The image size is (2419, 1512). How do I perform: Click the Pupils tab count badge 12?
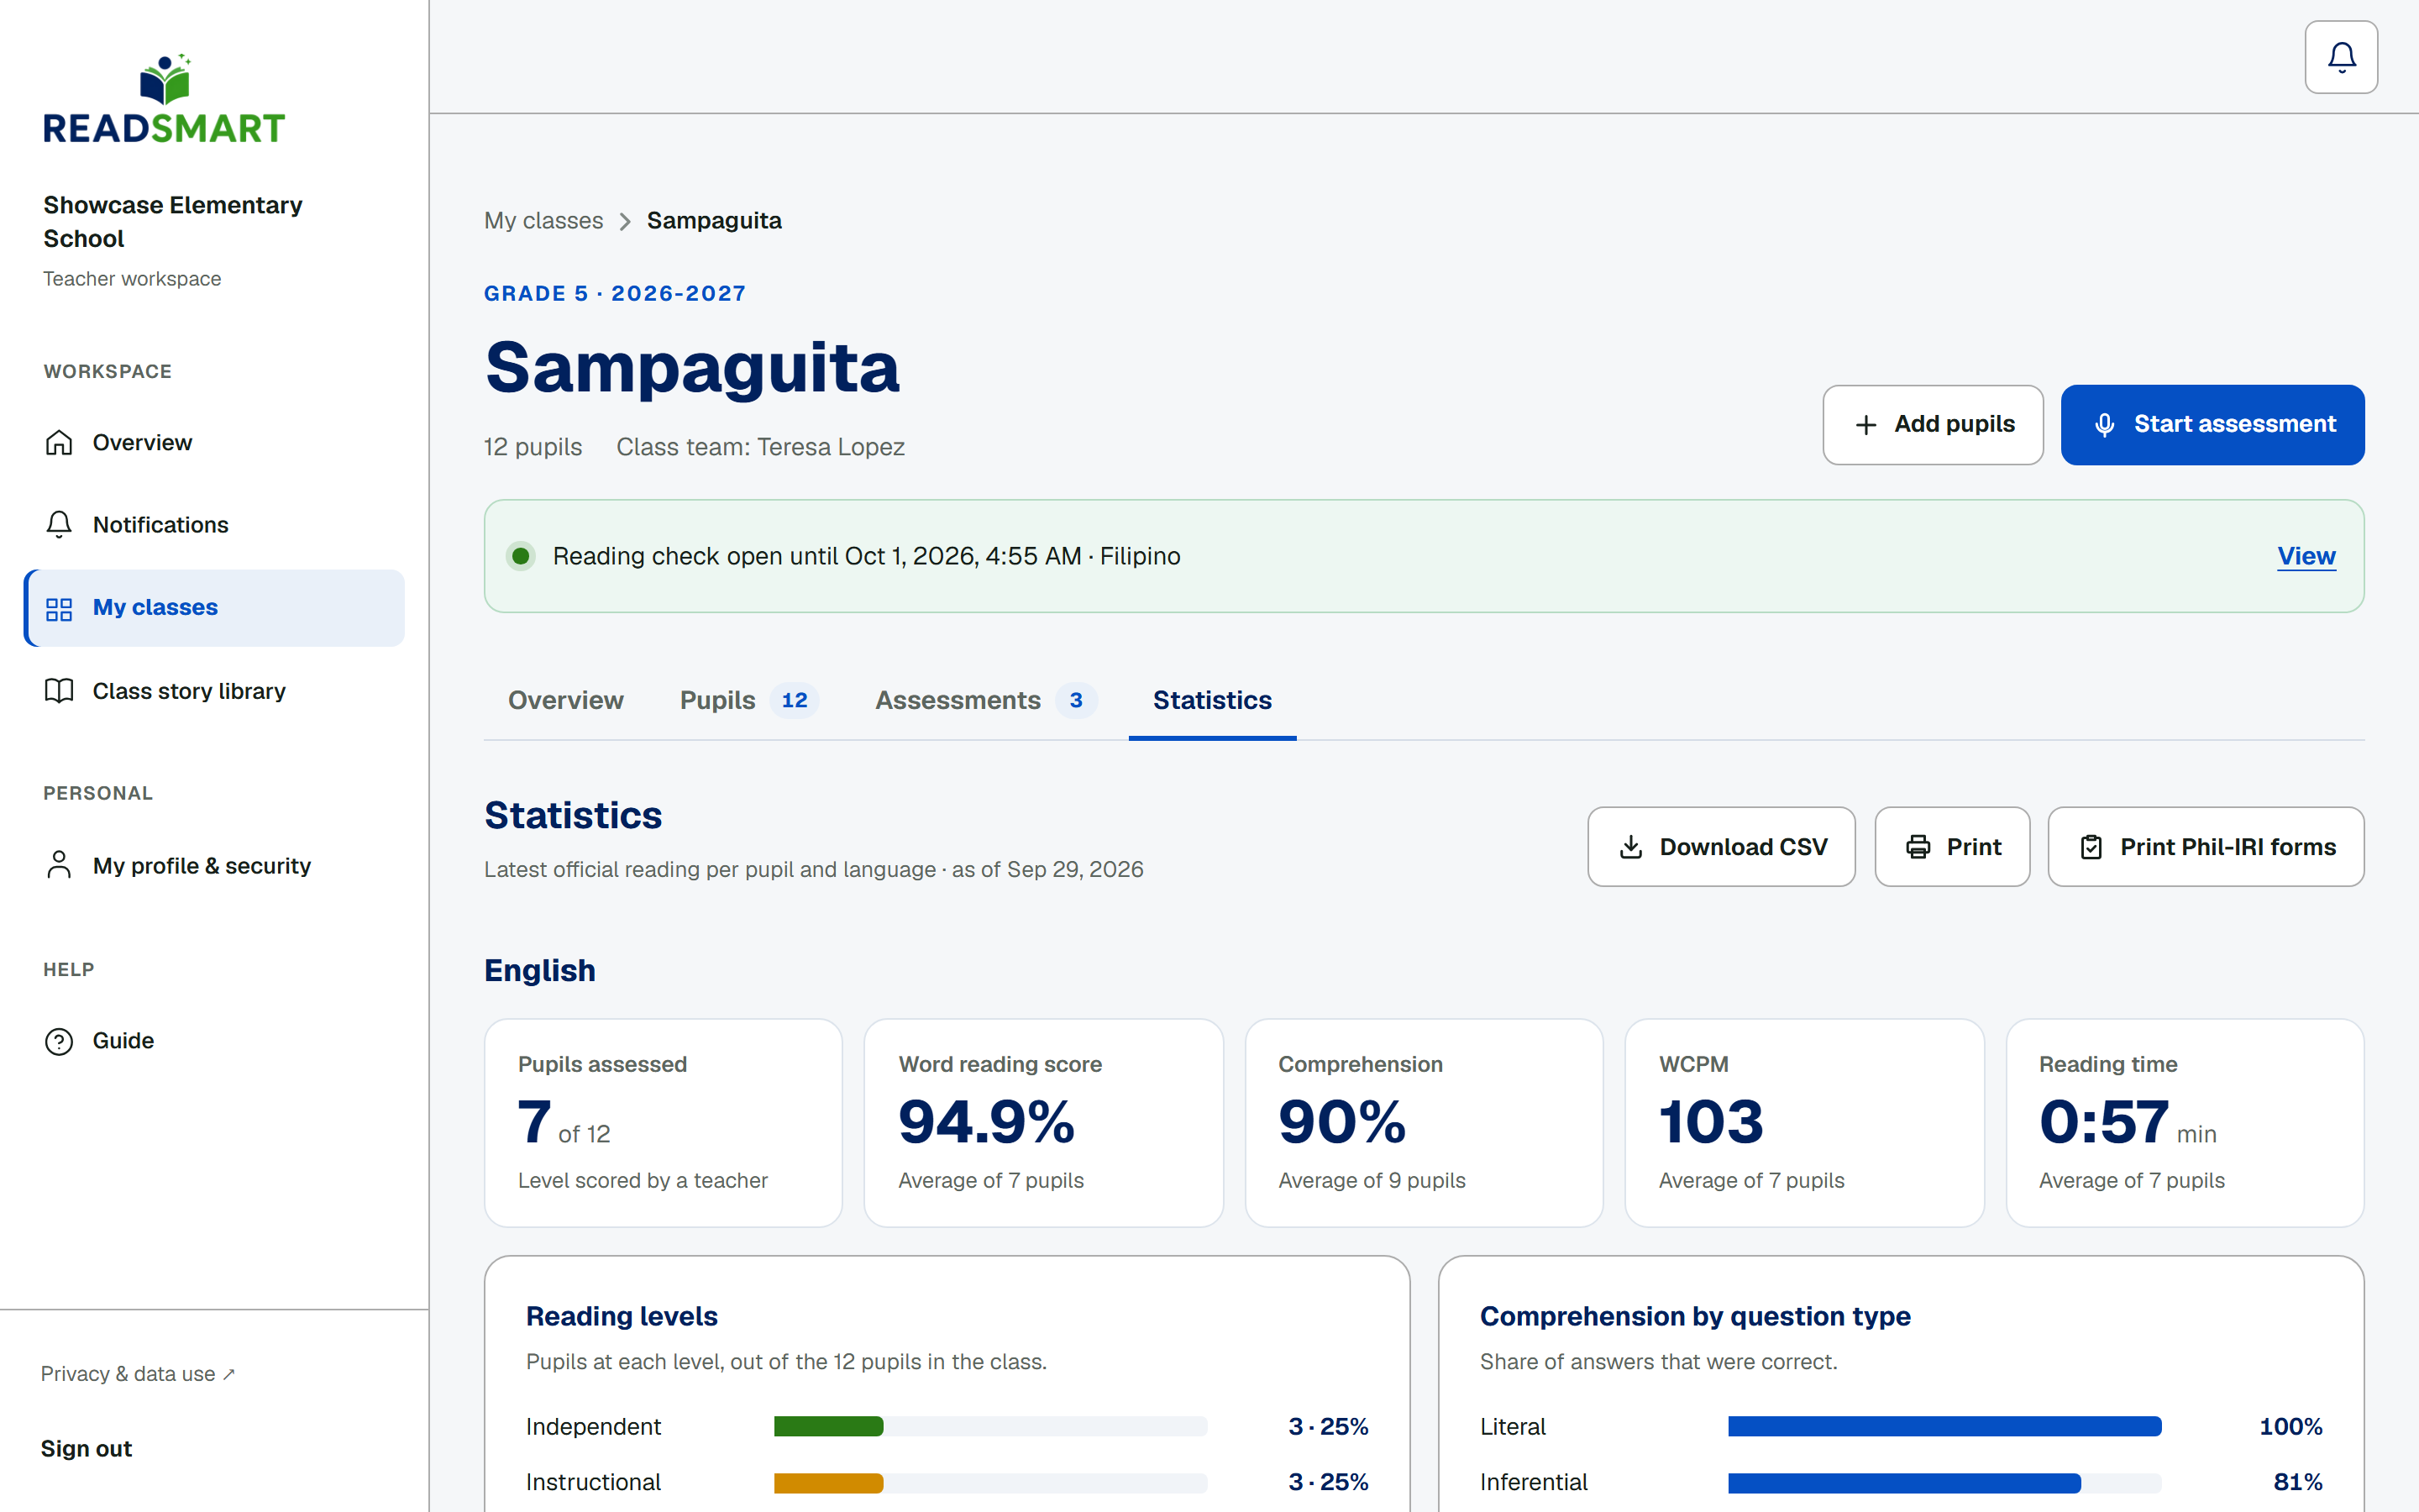pyautogui.click(x=795, y=700)
